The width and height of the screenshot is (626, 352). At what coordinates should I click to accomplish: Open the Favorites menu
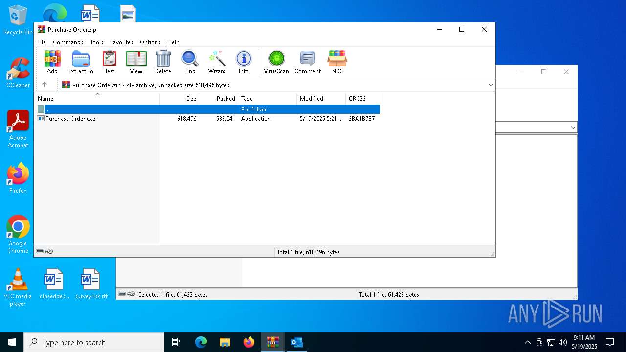(x=121, y=42)
